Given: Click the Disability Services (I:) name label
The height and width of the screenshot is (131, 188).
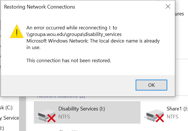Looking at the screenshot, I should [x=82, y=109].
